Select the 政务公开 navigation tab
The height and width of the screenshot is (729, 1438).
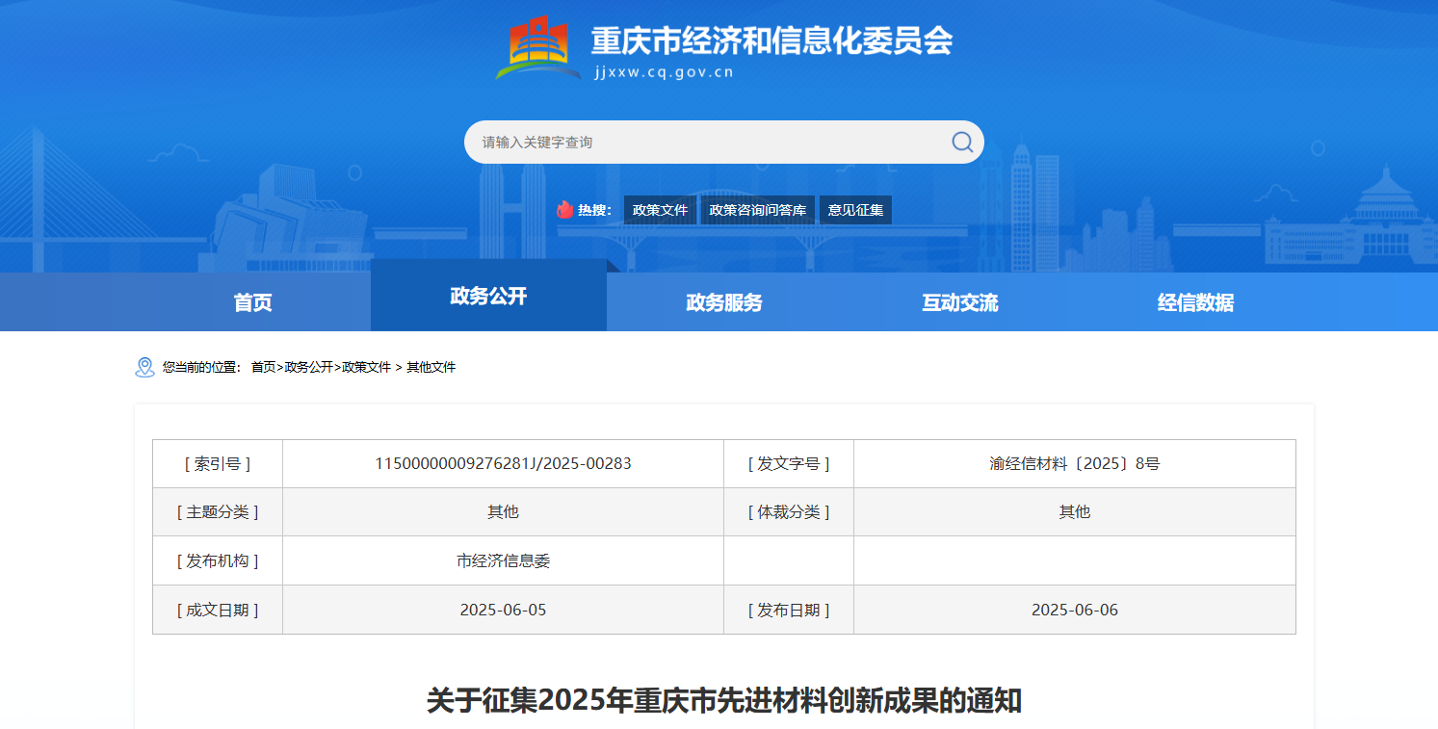(x=488, y=297)
